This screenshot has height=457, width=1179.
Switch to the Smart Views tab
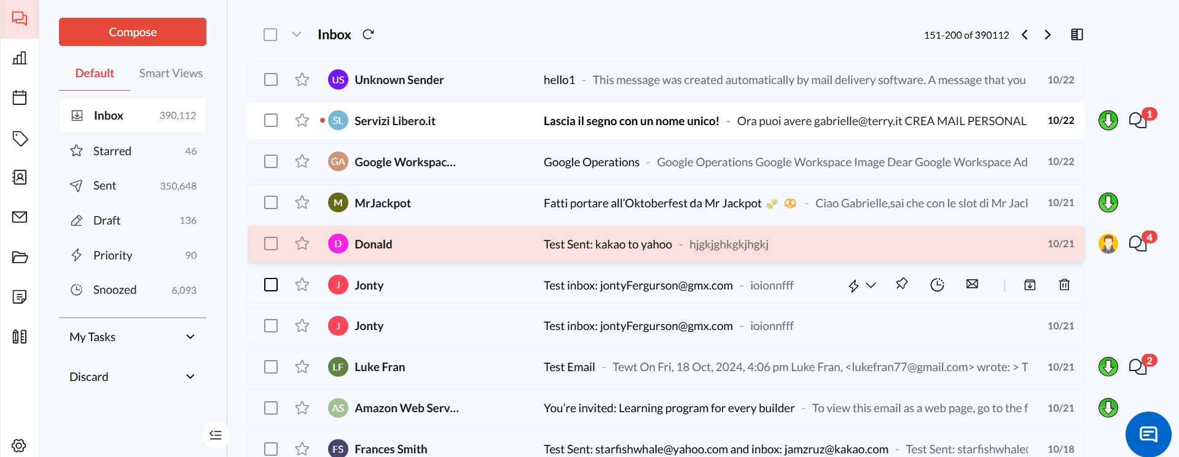tap(170, 73)
